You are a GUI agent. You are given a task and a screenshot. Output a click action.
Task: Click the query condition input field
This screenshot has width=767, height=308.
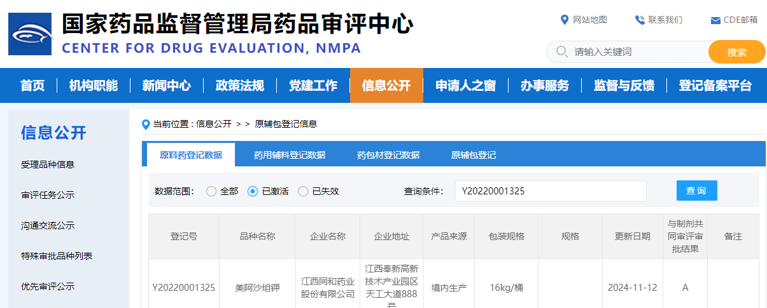point(550,191)
